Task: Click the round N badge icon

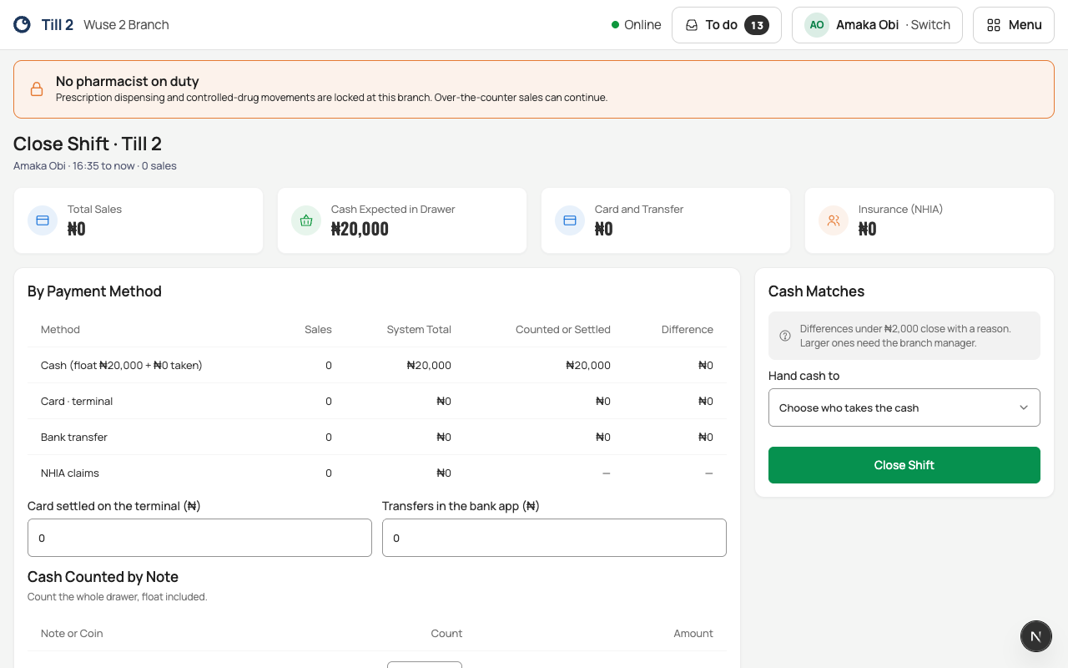Action: point(1036,636)
